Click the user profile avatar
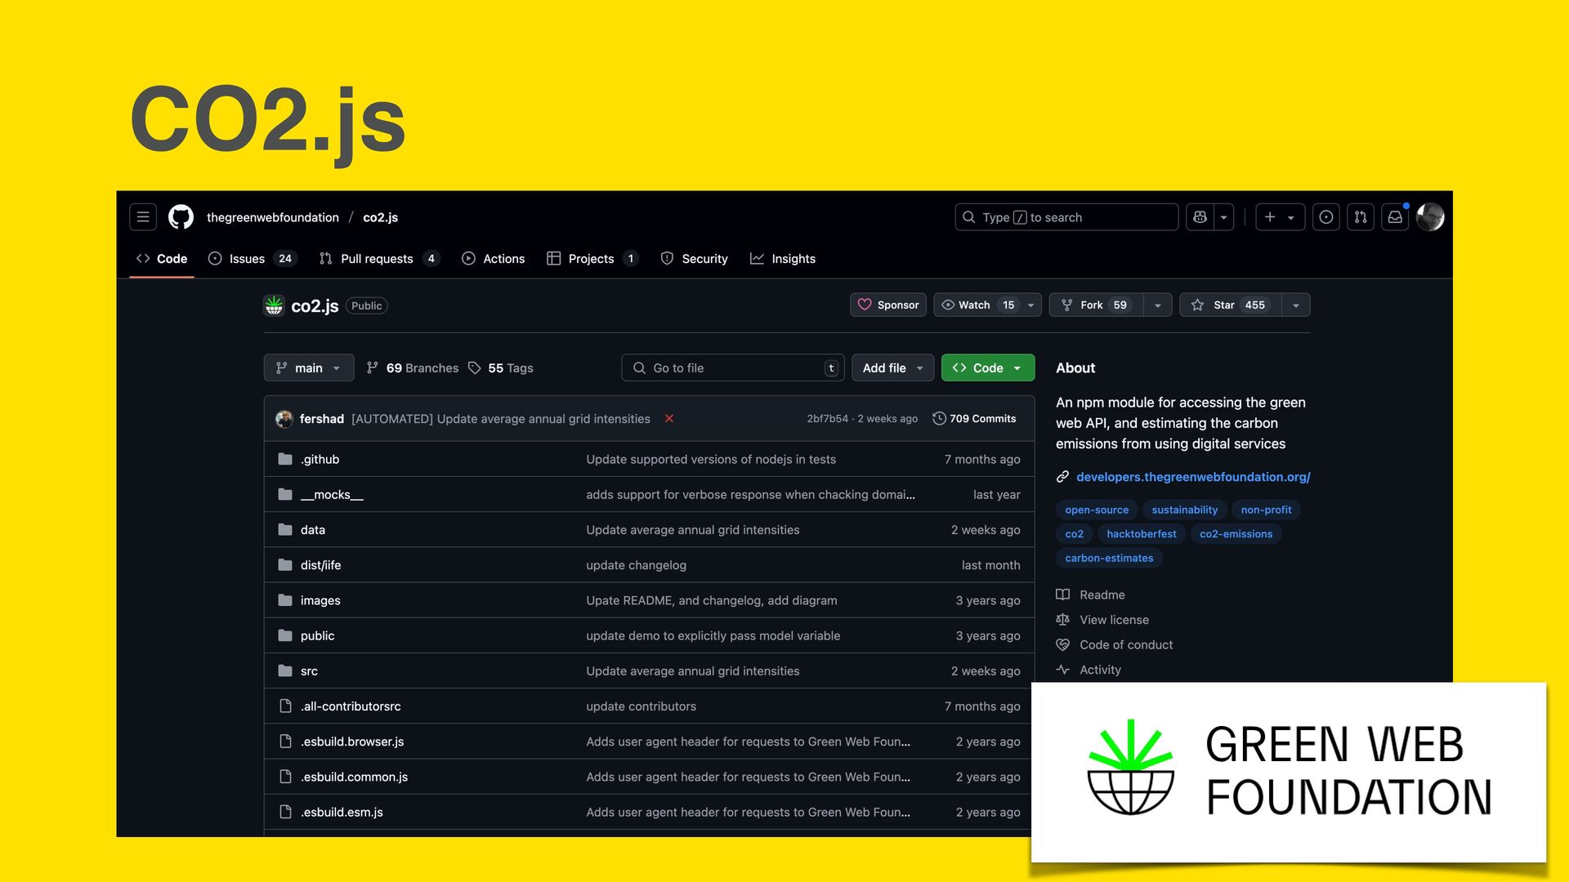Image resolution: width=1569 pixels, height=882 pixels. (1430, 217)
